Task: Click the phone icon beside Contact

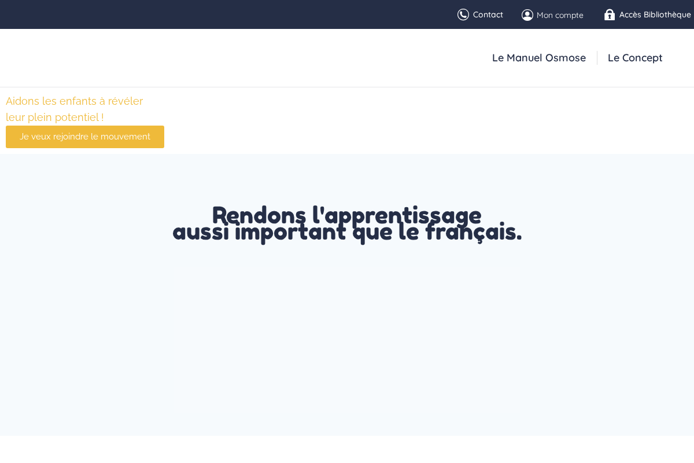Action: [463, 14]
